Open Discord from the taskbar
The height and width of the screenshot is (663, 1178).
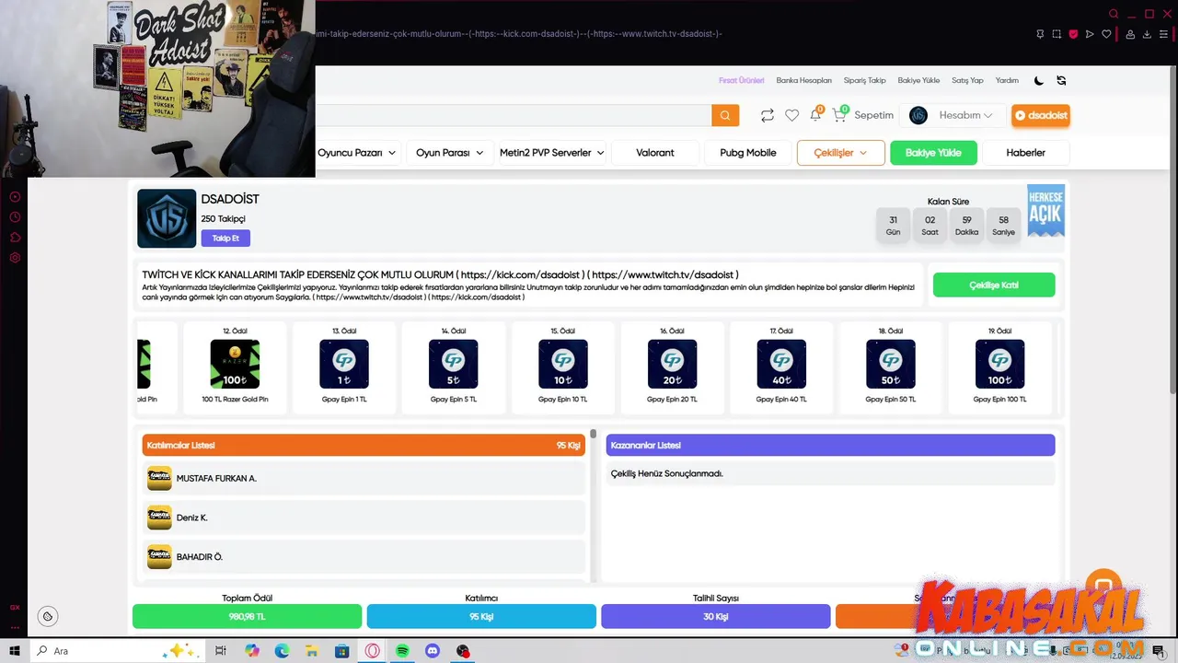click(x=433, y=651)
